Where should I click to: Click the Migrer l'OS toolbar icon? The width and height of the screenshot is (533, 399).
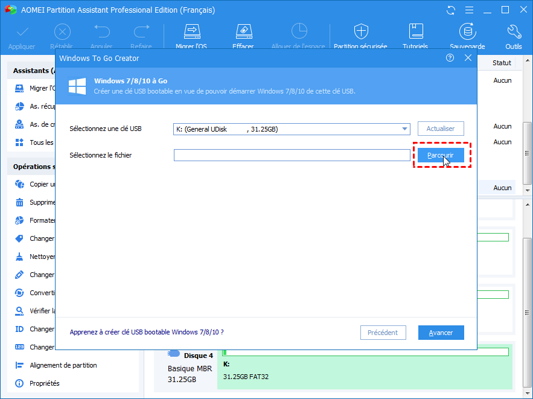point(192,31)
